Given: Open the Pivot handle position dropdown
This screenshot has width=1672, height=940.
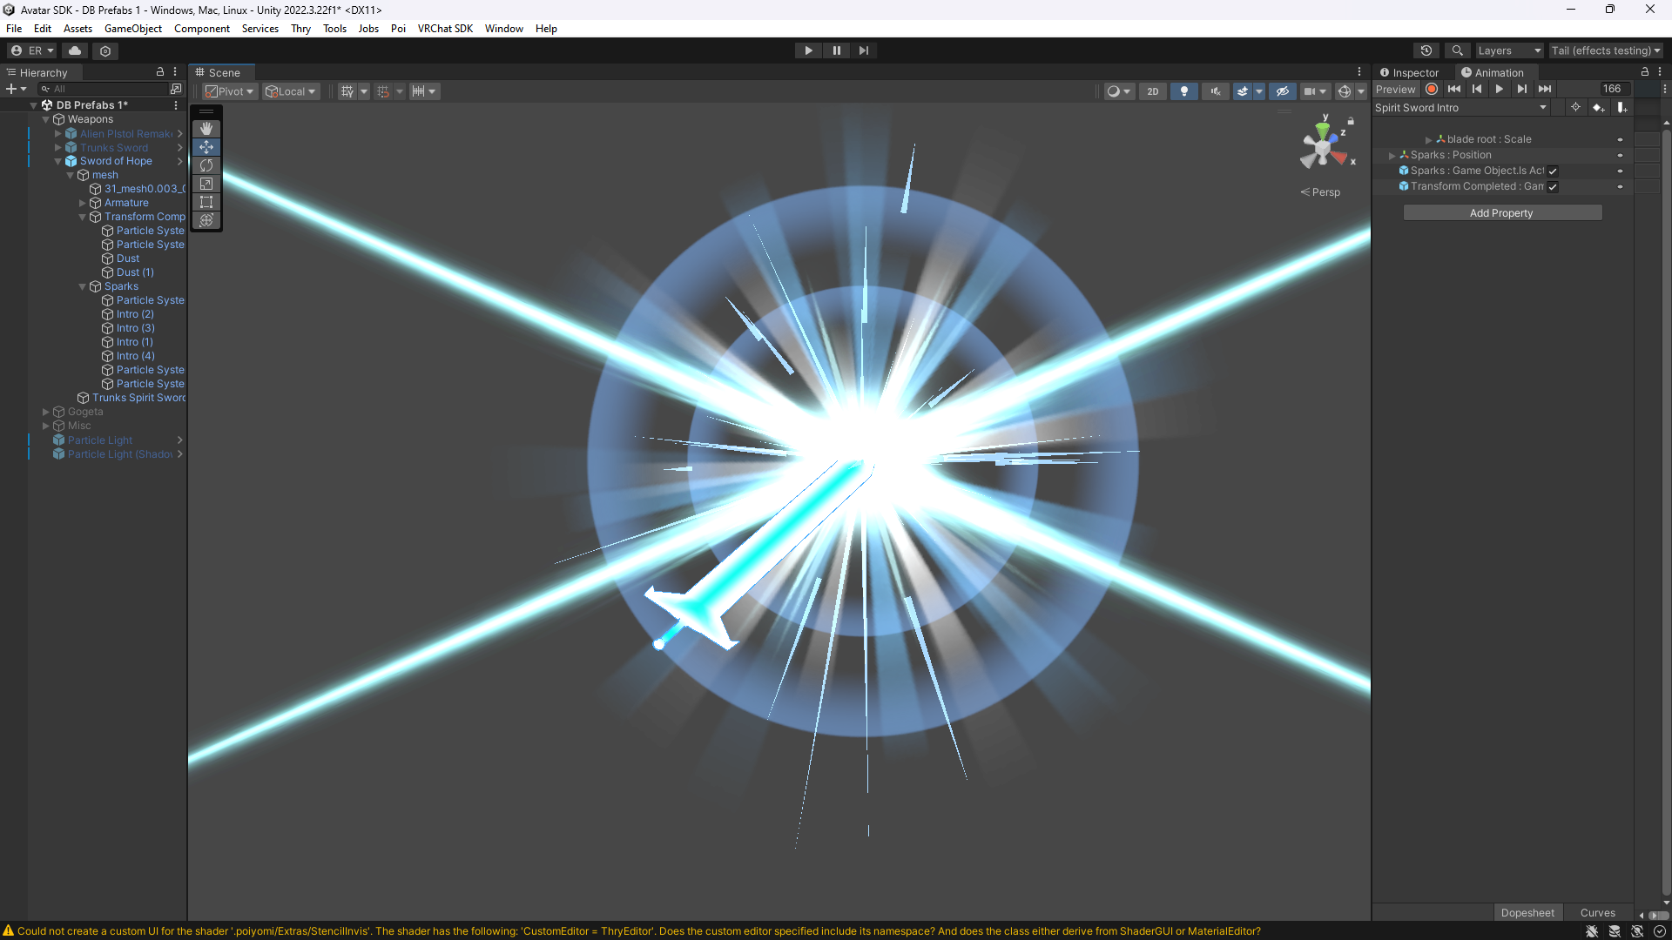Looking at the screenshot, I should 230,91.
